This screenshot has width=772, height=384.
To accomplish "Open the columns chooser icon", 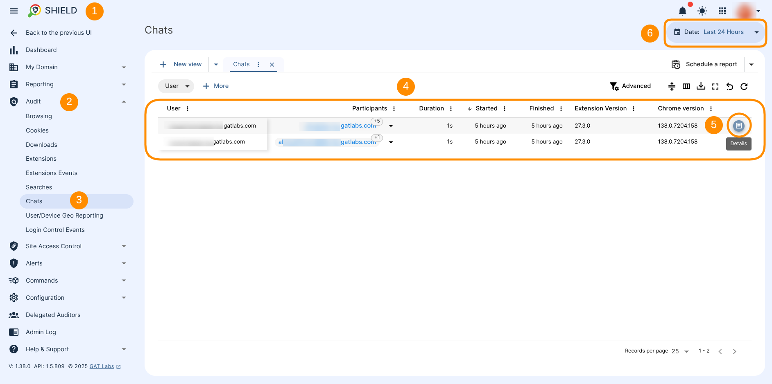I will 686,86.
